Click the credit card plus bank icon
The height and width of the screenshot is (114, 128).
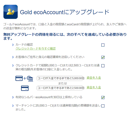pos(24,78)
